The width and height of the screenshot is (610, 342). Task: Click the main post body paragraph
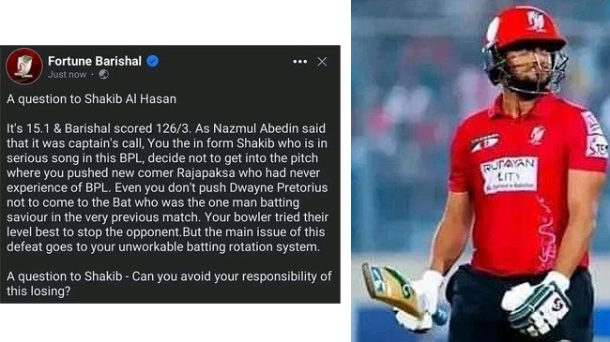[167, 187]
